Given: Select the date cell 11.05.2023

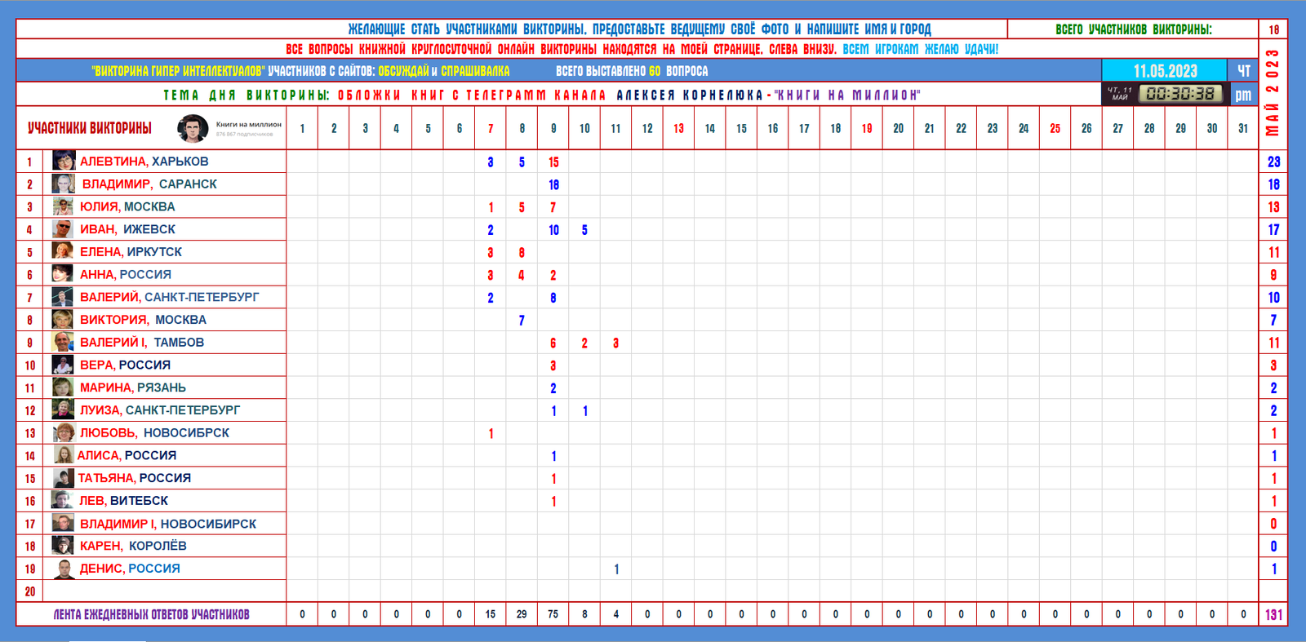Looking at the screenshot, I should (1165, 71).
